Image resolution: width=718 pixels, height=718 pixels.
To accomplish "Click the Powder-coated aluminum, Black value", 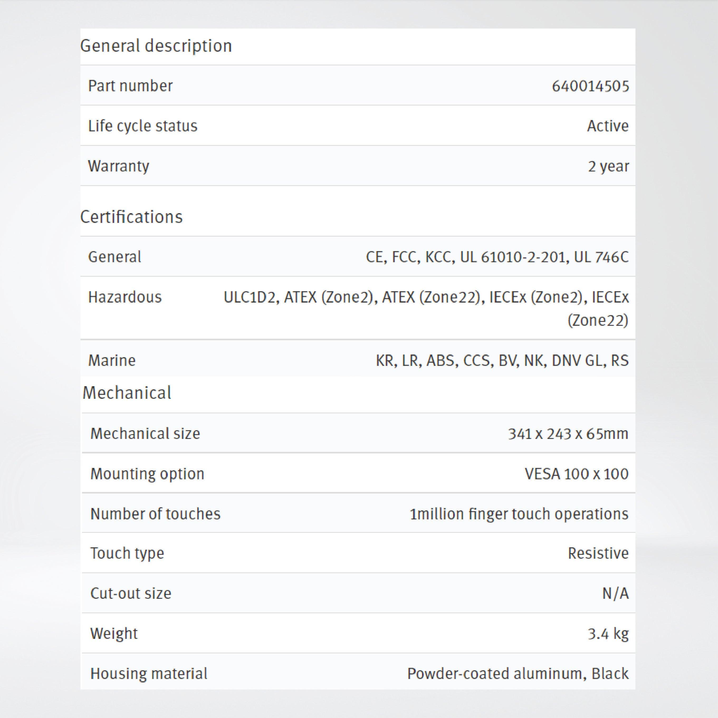I will pos(518,674).
